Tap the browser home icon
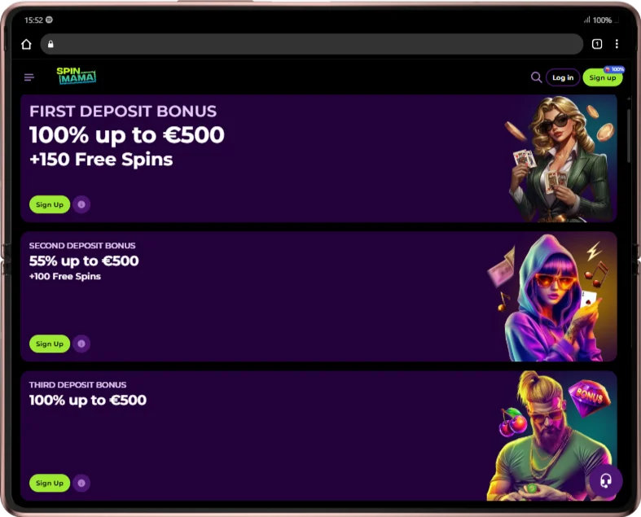This screenshot has height=517, width=641. tap(26, 44)
